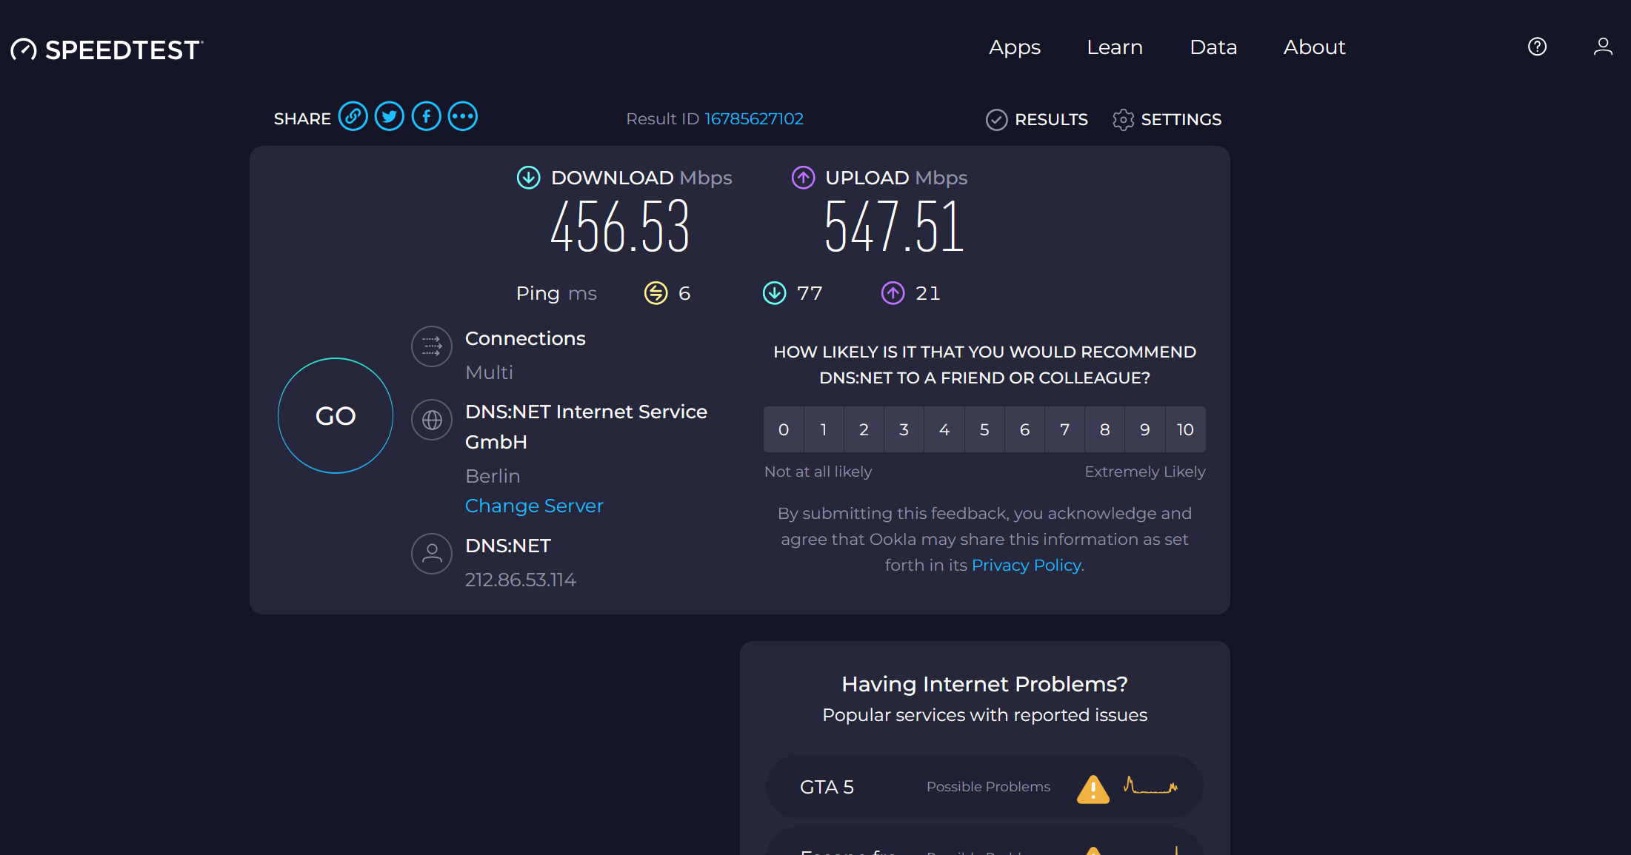
Task: Click the Speedtest logo
Action: [x=107, y=50]
